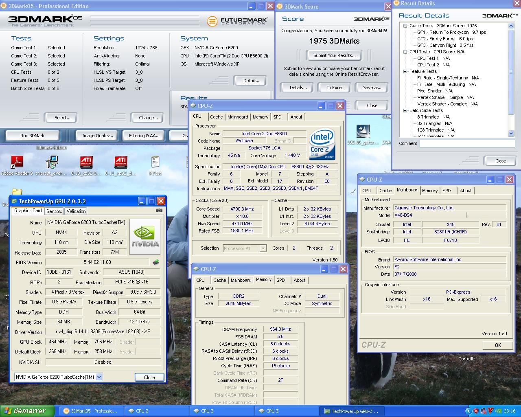521x417 pixels.
Task: Select GT3 - Canyon Flight row
Action: (x=445, y=45)
